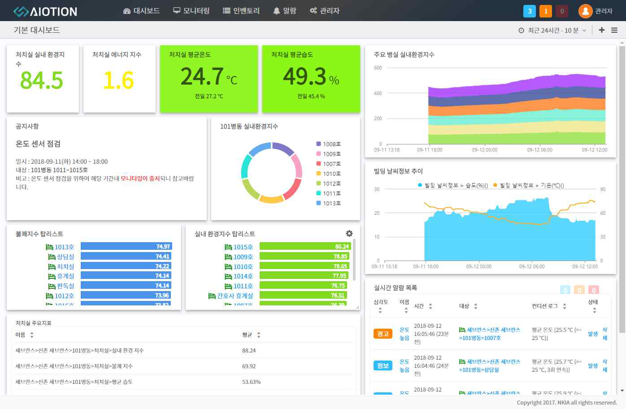Open the 알람 menu
The image size is (626, 409).
(285, 11)
